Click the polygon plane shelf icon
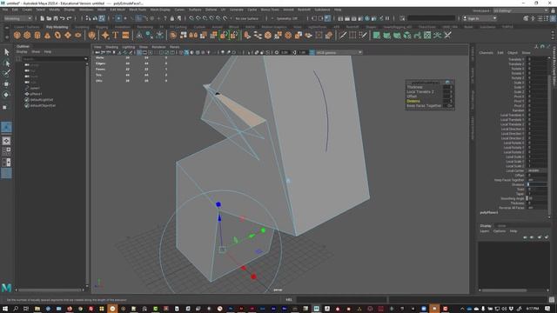Image resolution: width=557 pixels, height=313 pixels. coord(68,35)
